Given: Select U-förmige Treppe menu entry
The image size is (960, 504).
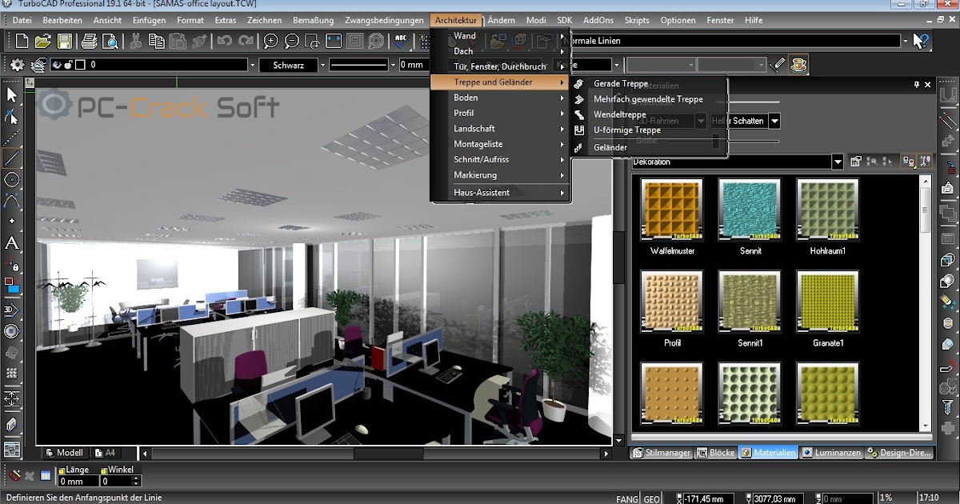Looking at the screenshot, I should point(627,130).
